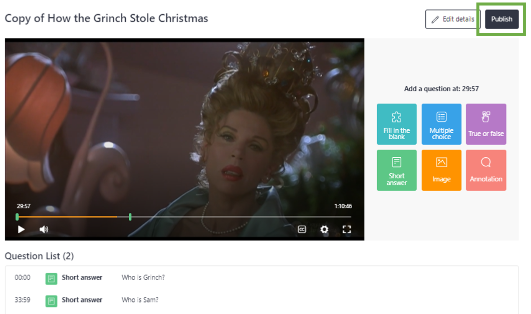
Task: Click the video progress bar
Action: tap(184, 217)
